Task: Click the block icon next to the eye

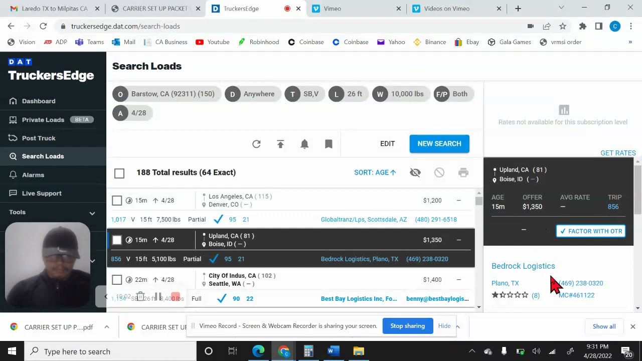Action: 439,172
